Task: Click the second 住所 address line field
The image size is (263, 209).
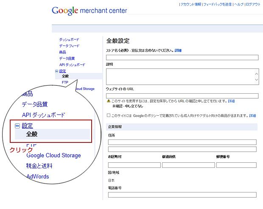Action: pyautogui.click(x=182, y=149)
